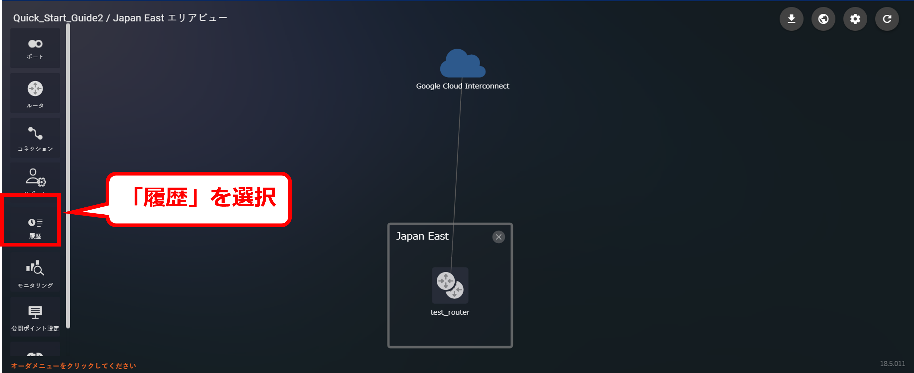Click the globe icon button

pyautogui.click(x=823, y=19)
